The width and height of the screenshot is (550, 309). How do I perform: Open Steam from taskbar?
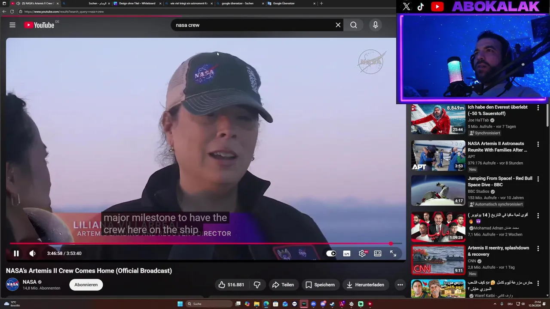point(333,304)
